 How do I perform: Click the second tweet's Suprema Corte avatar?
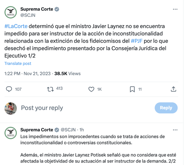[11, 133]
